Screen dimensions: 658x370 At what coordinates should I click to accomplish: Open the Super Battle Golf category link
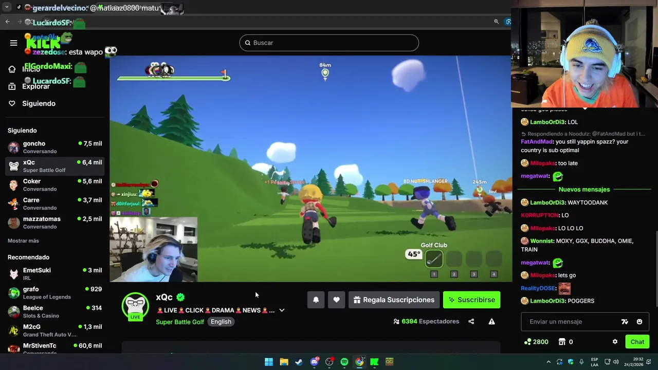tap(180, 322)
